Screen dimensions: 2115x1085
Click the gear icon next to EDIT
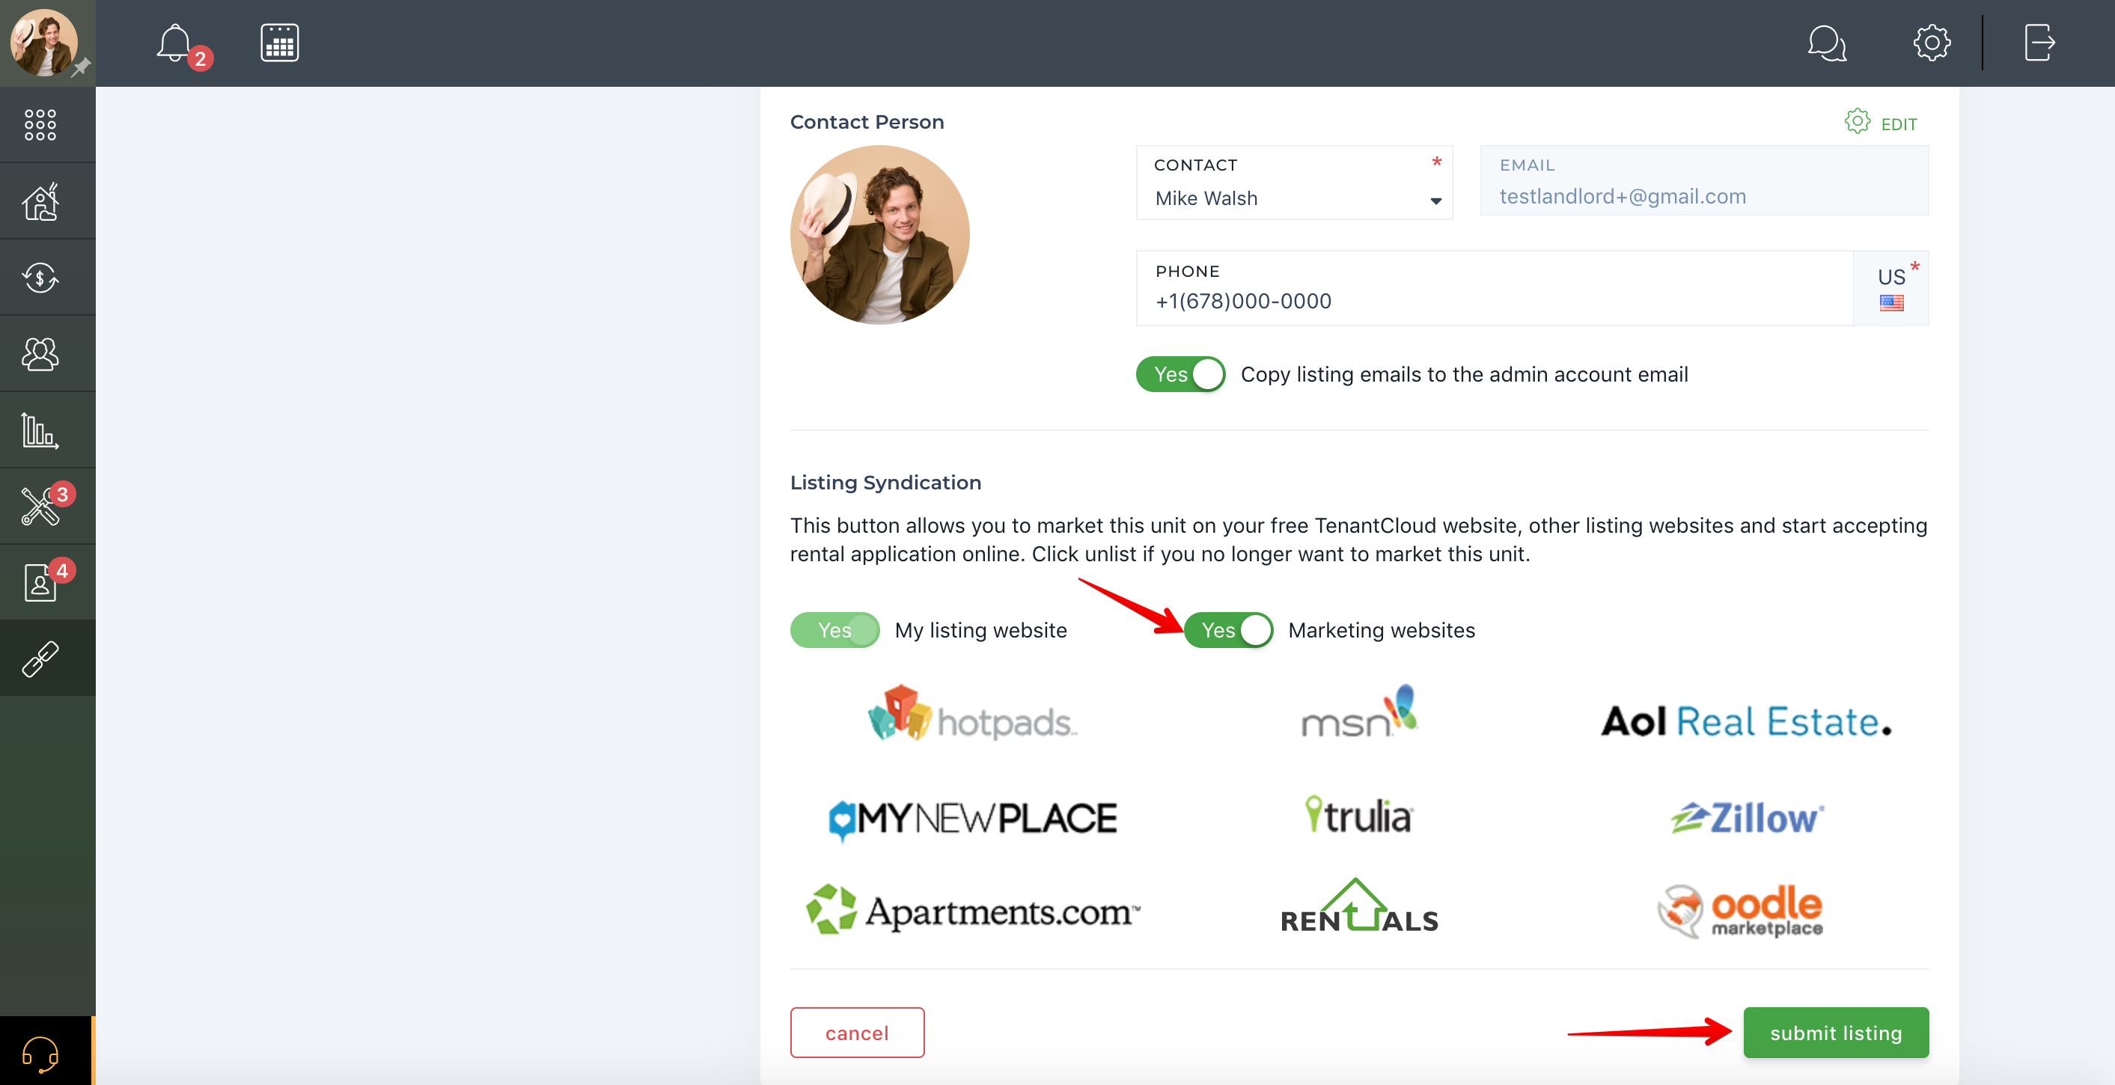pos(1858,121)
